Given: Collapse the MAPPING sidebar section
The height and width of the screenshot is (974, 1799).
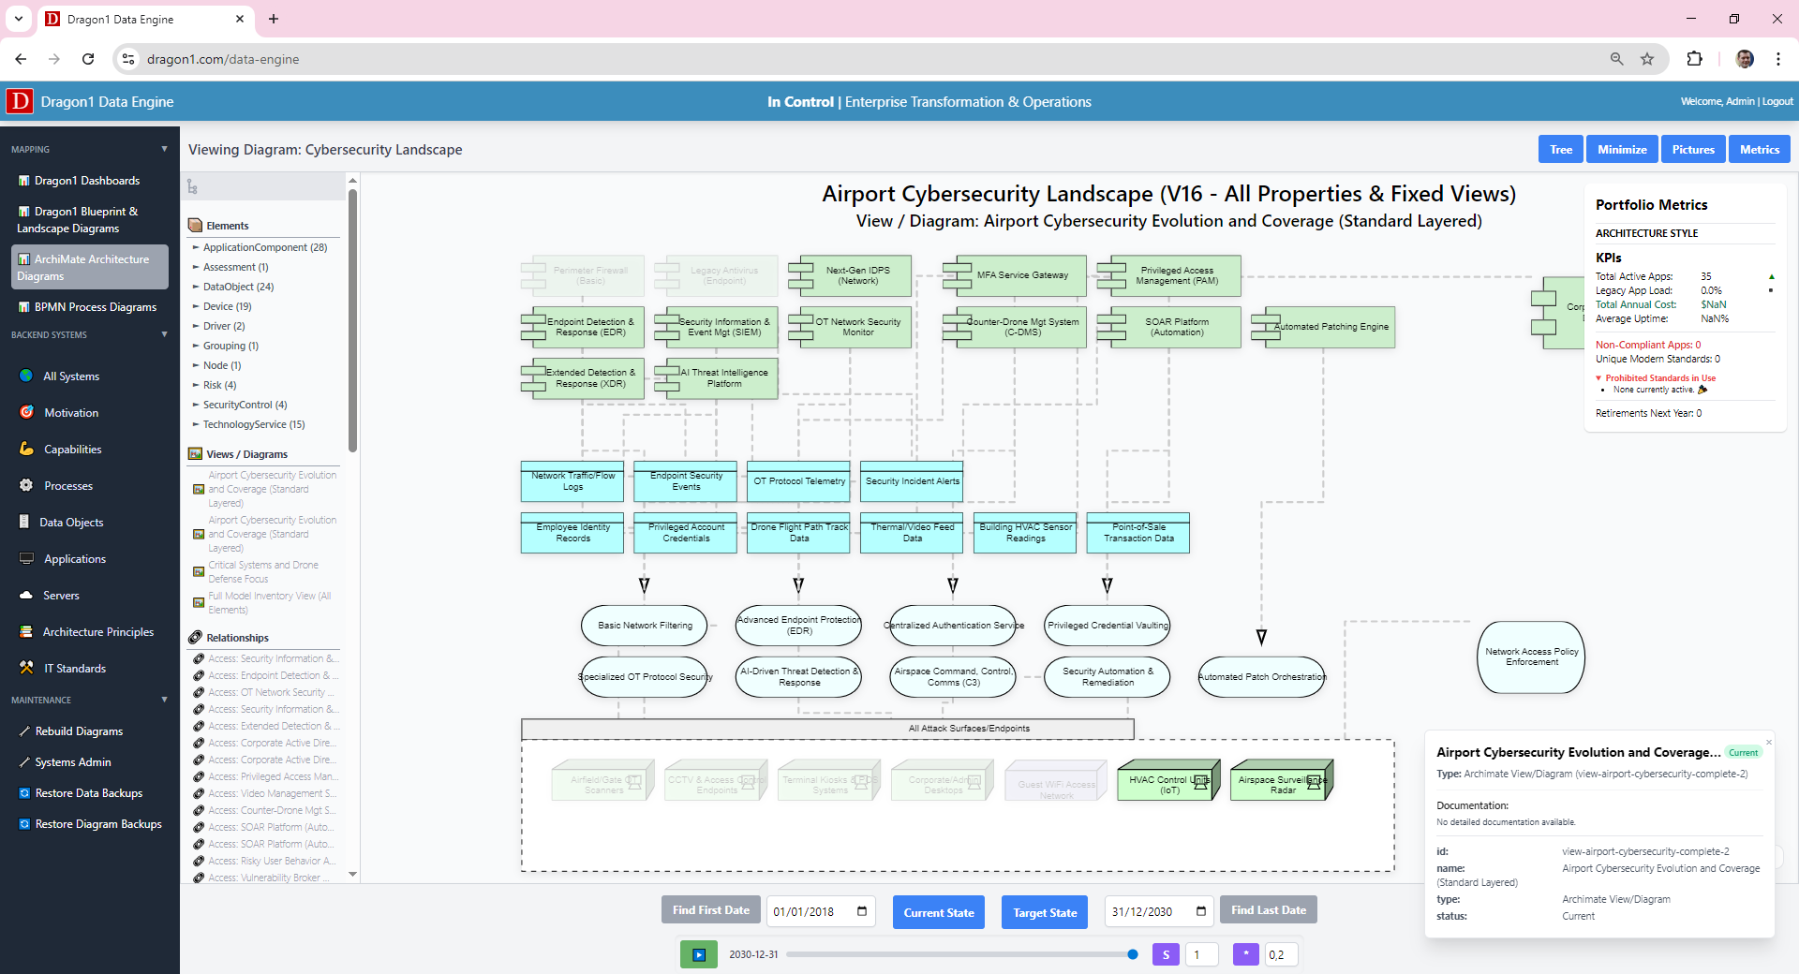Looking at the screenshot, I should (x=164, y=149).
